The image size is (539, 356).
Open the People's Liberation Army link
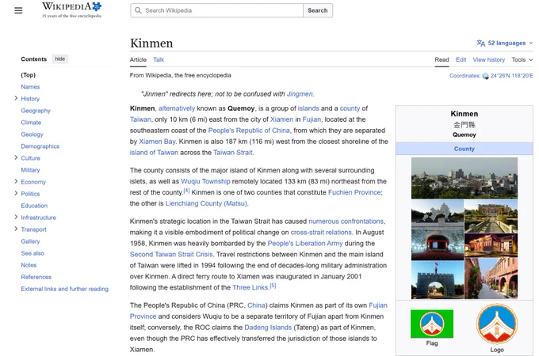305,243
